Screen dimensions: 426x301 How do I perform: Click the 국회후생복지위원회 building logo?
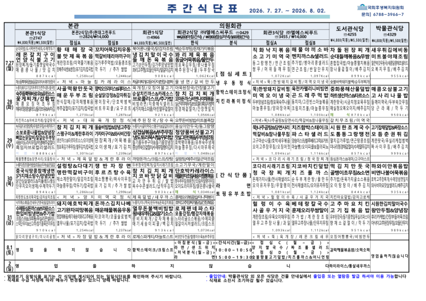pyautogui.click(x=362, y=7)
